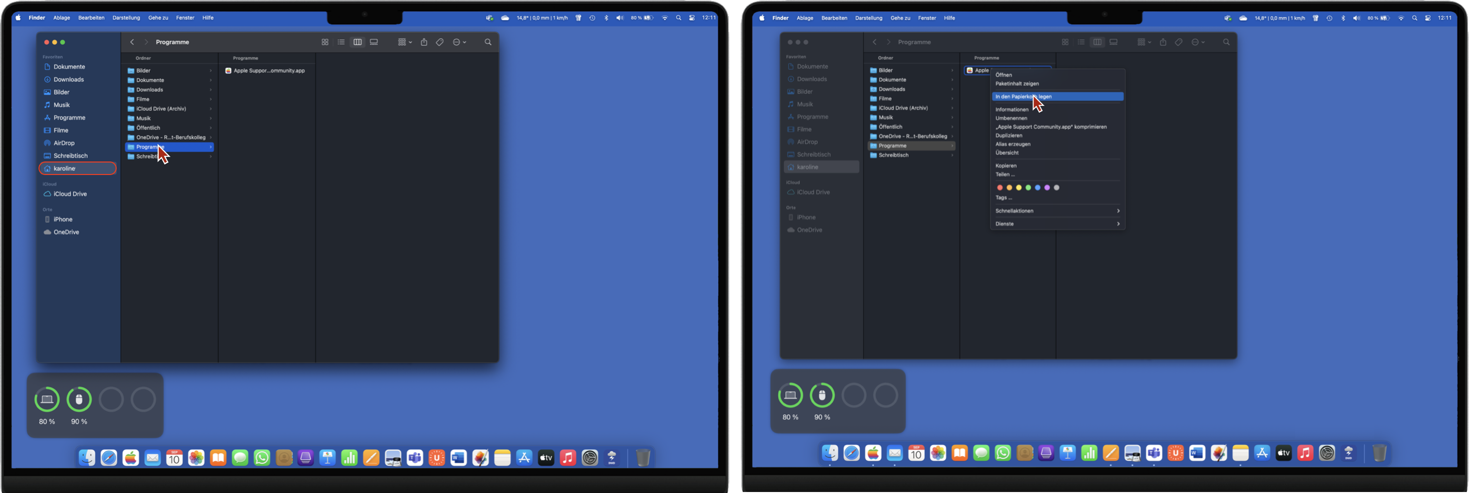Click the chevron beside Musik in left screenshot's Ordner column
This screenshot has width=1469, height=493.
click(210, 118)
